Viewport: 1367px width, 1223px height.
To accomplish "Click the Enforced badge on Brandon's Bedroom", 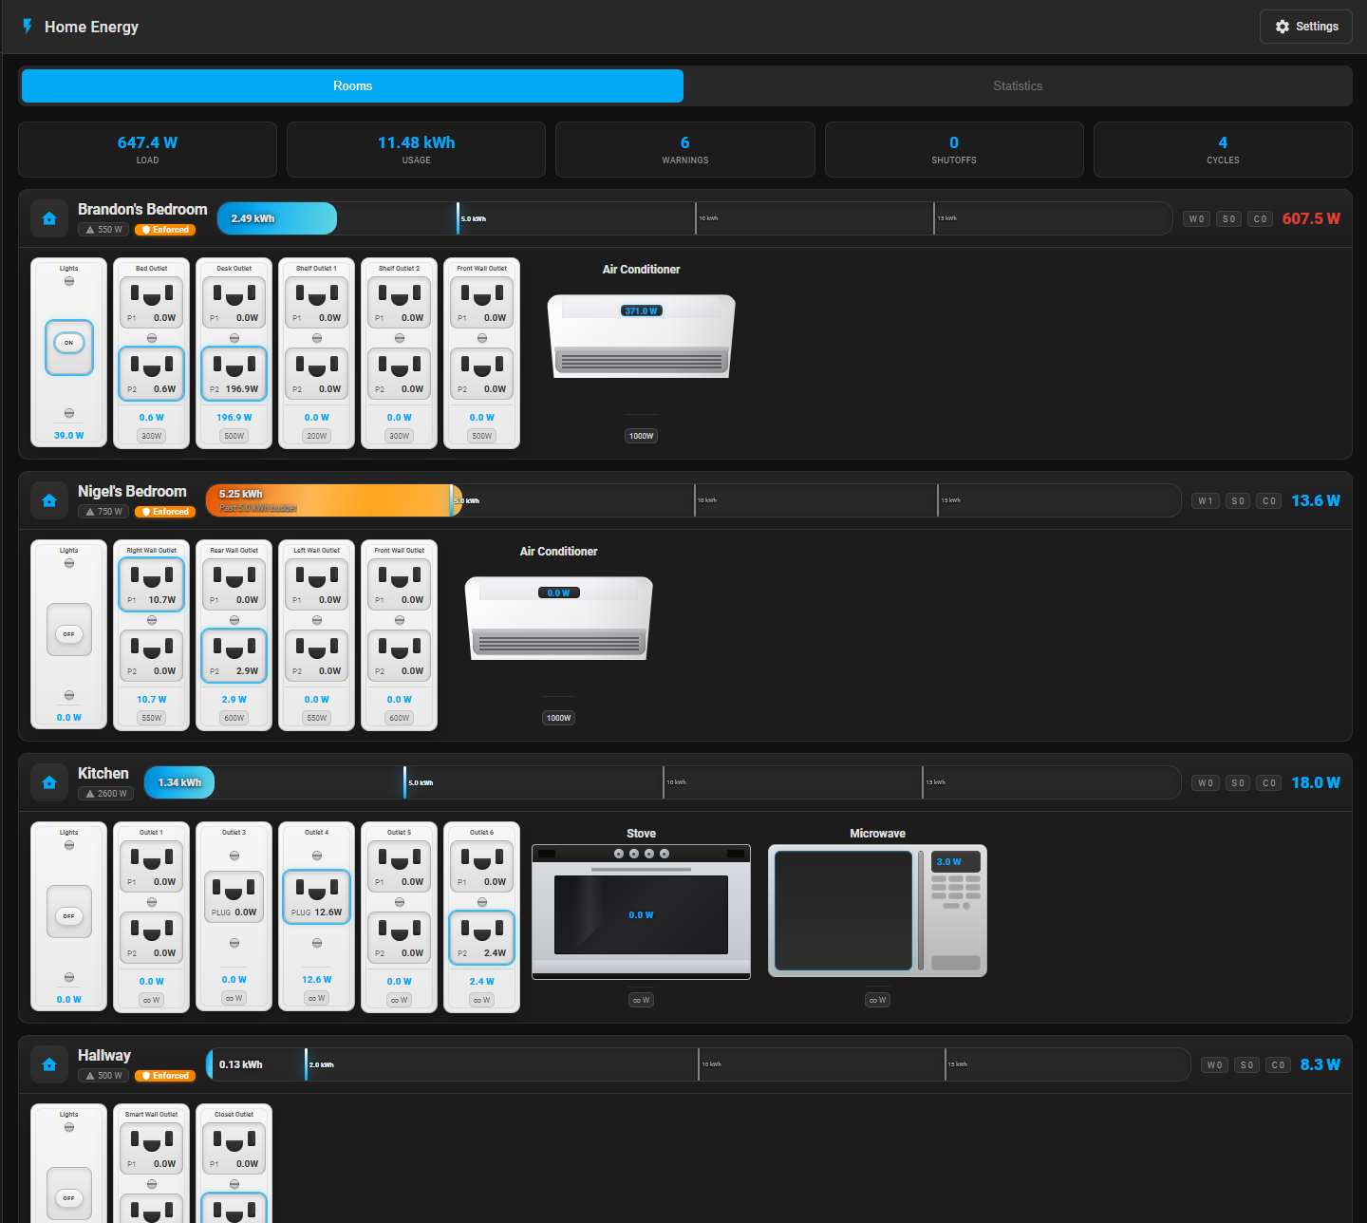I will [165, 230].
